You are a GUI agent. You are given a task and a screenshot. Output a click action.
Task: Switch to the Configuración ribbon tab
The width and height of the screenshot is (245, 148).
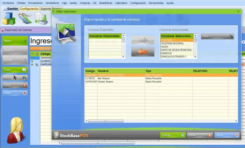point(29,9)
